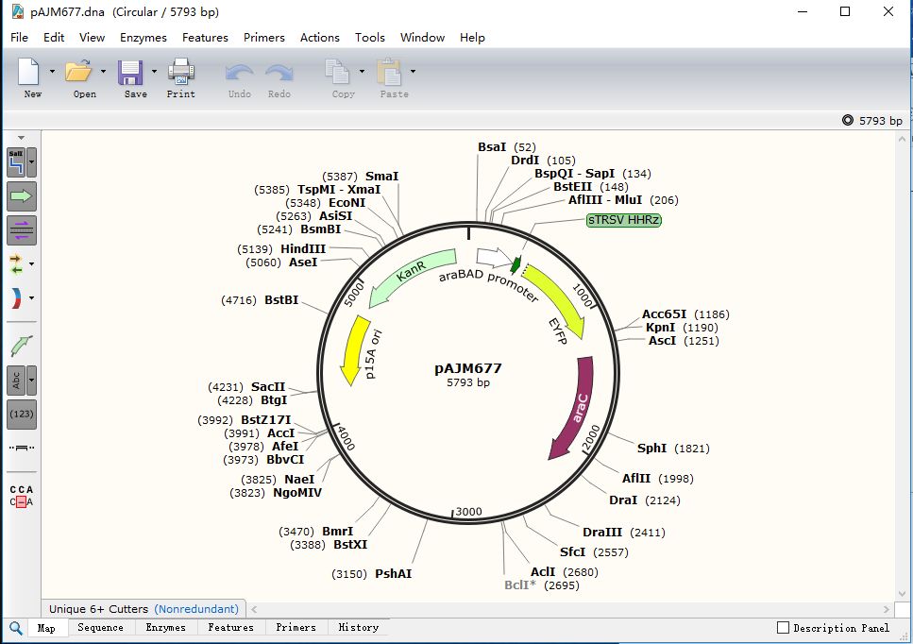Image resolution: width=913 pixels, height=644 pixels.
Task: Click the greyed BclI* enzyme label
Action: pyautogui.click(x=520, y=585)
